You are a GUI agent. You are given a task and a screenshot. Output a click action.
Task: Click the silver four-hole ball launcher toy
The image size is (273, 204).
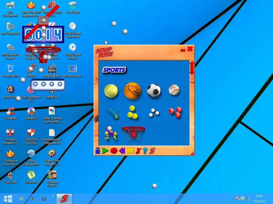[48, 85]
